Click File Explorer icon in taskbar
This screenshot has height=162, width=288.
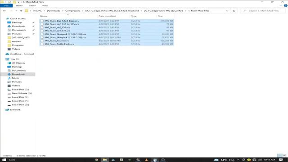[104, 160]
